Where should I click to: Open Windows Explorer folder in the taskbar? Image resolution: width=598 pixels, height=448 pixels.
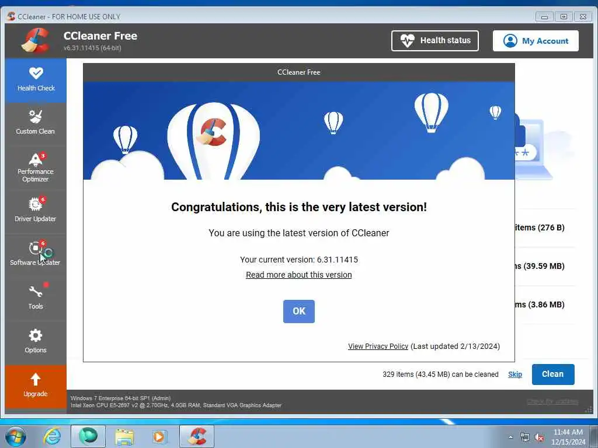pyautogui.click(x=124, y=437)
